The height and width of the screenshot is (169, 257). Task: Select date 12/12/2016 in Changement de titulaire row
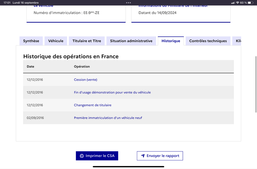pyautogui.click(x=35, y=105)
